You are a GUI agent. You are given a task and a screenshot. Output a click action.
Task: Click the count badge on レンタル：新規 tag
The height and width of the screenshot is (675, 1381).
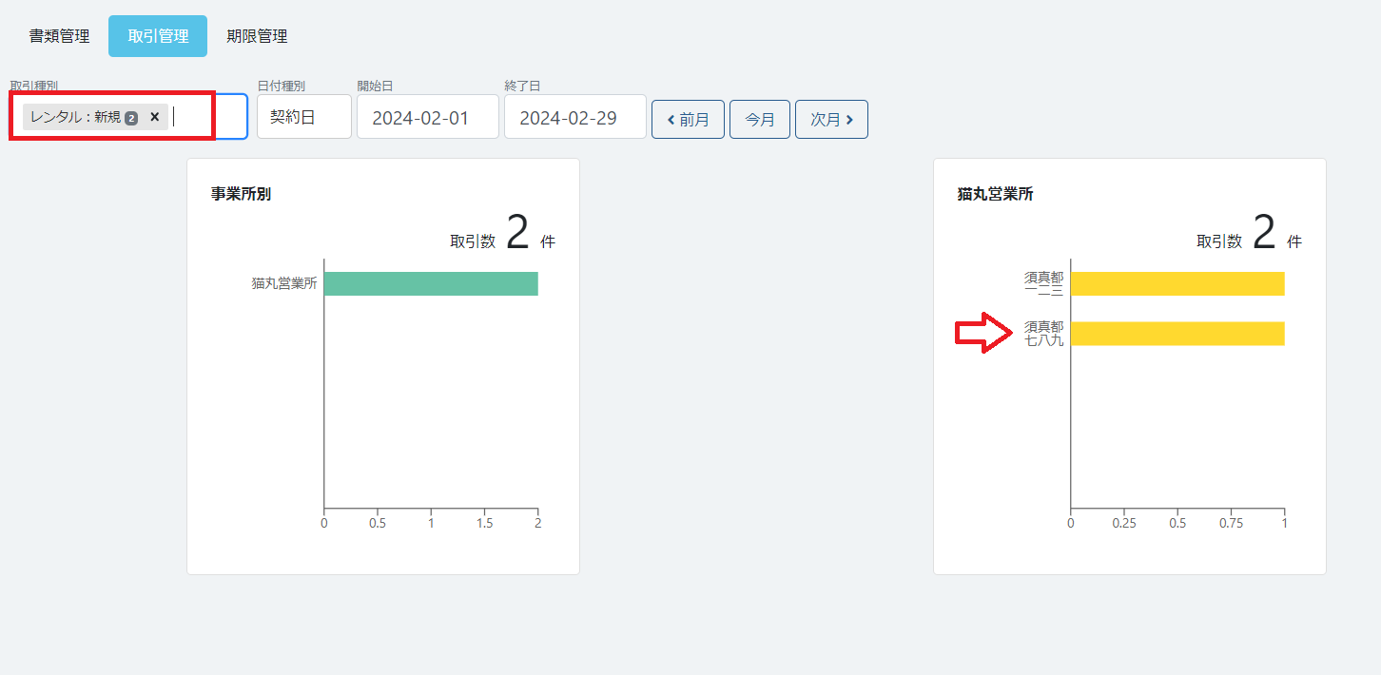pyautogui.click(x=131, y=118)
